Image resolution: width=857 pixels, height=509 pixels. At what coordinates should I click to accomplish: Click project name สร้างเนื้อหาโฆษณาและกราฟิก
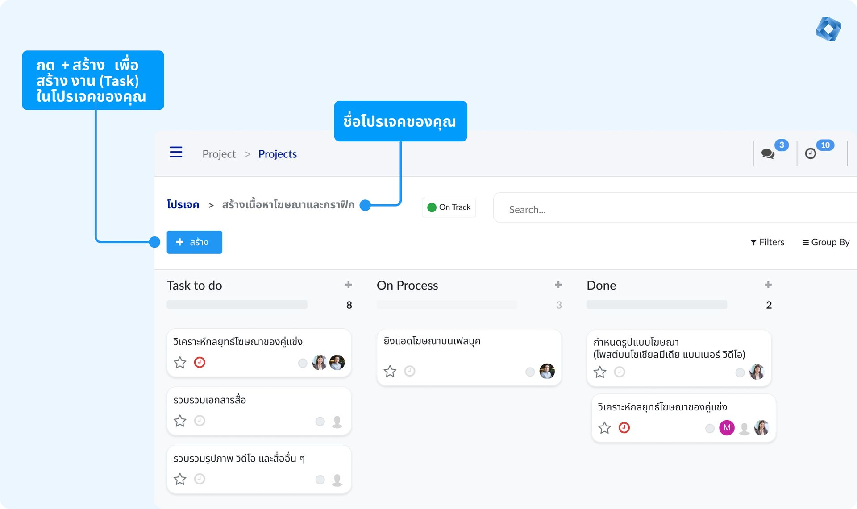point(288,205)
